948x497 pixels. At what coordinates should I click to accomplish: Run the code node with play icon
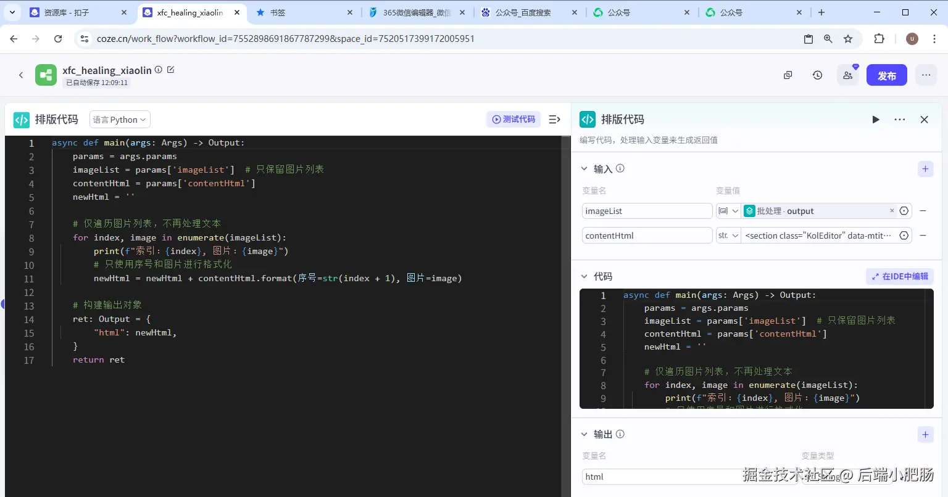[x=875, y=120]
